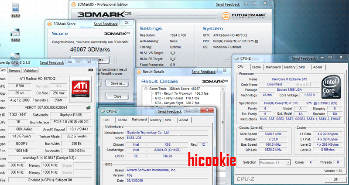349x185 pixels.
Task: Click the Package Socket 1366 LGA field
Action: (289, 90)
